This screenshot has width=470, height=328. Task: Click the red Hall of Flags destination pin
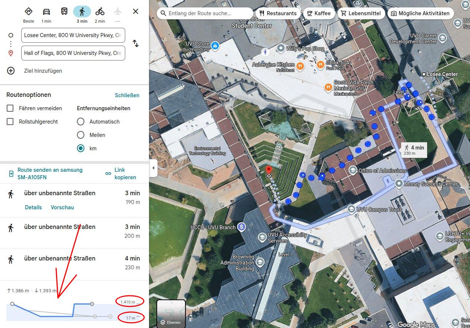tap(269, 170)
